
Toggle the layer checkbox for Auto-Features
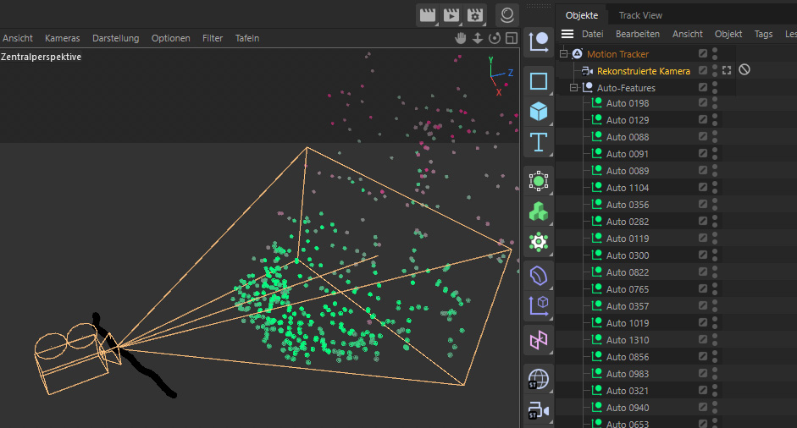[x=703, y=87]
